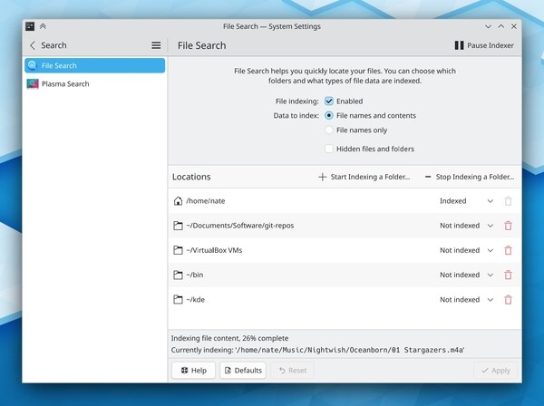Uncheck the File indexing Enabled checkbox
The height and width of the screenshot is (406, 544).
tap(329, 101)
